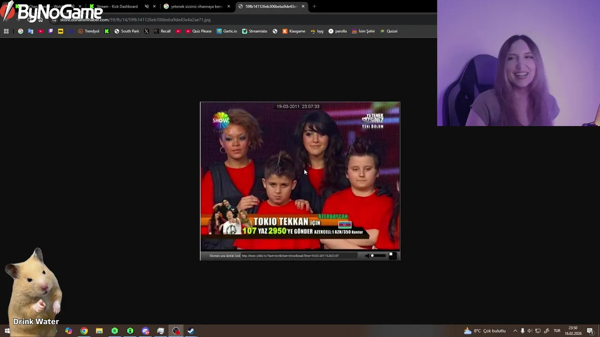Open the İsim Şehir bookmark
This screenshot has width=600, height=337.
(363, 31)
